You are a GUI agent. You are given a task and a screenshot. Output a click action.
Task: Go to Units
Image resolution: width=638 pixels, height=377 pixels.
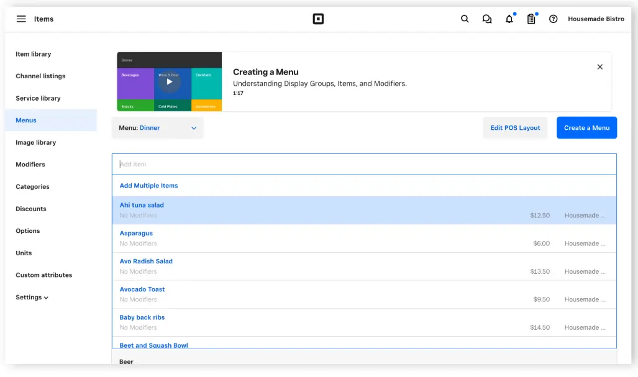pos(24,253)
